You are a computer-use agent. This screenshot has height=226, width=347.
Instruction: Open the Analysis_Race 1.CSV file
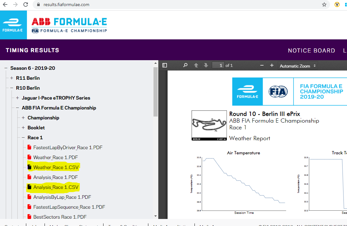click(56, 187)
